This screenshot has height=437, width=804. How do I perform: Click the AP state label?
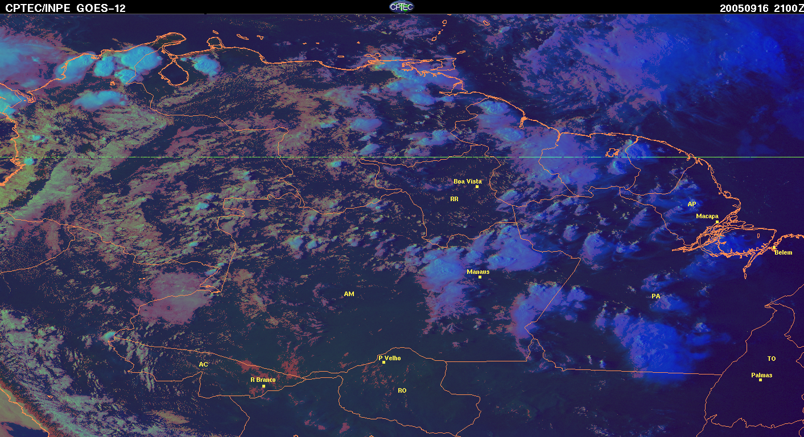(692, 204)
